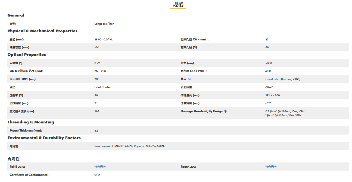
Task: Click the 合规性 section heading
Action: pos(13,159)
